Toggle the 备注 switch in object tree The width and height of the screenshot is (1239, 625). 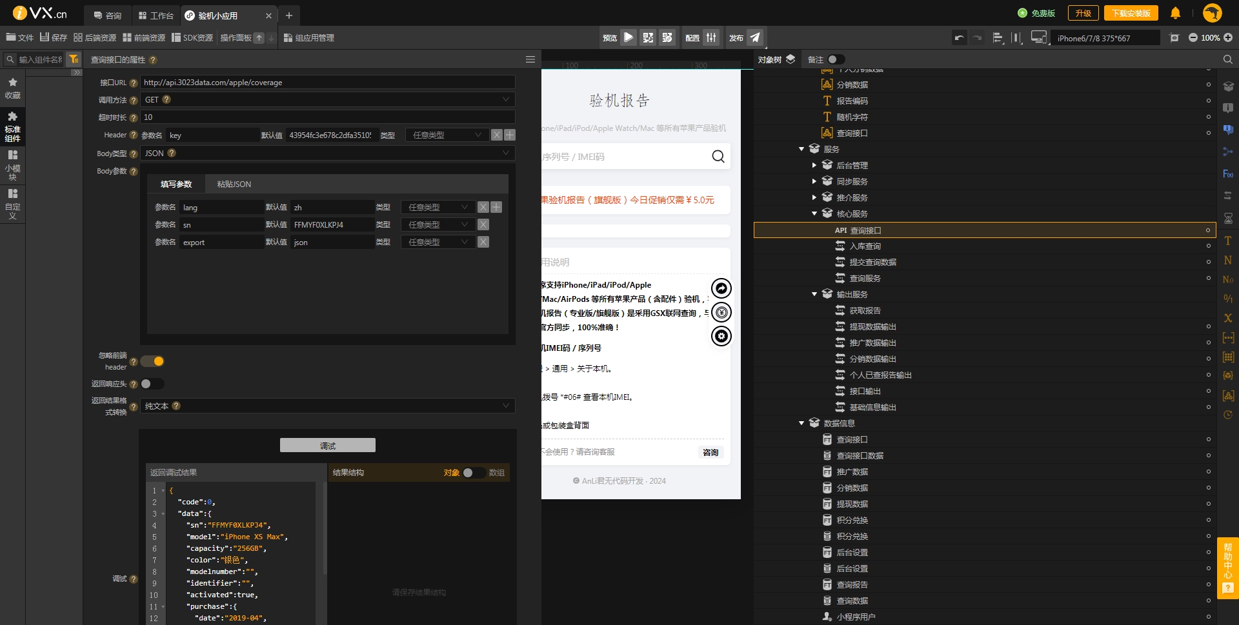[x=836, y=59]
